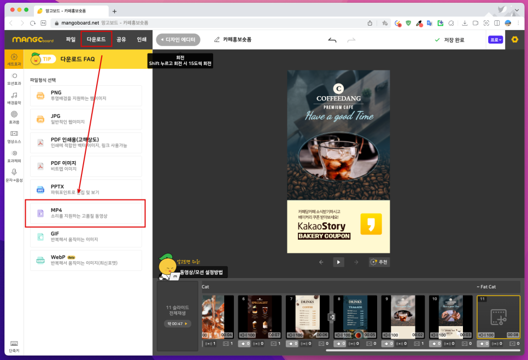Click the browser extensions puzzle icon
The width and height of the screenshot is (528, 360).
tap(451, 23)
